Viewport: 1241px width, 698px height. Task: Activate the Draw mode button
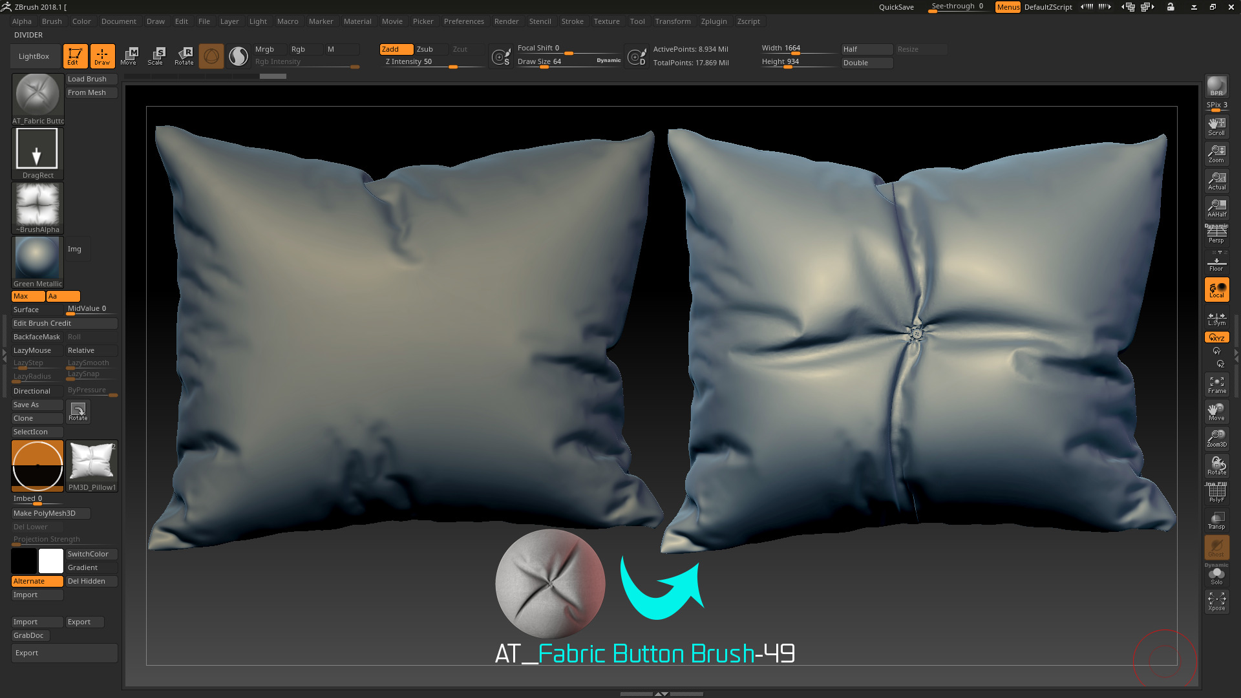102,56
